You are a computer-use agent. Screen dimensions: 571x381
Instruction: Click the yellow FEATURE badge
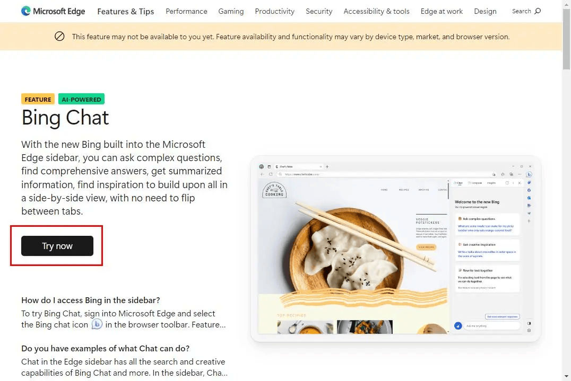tap(38, 99)
